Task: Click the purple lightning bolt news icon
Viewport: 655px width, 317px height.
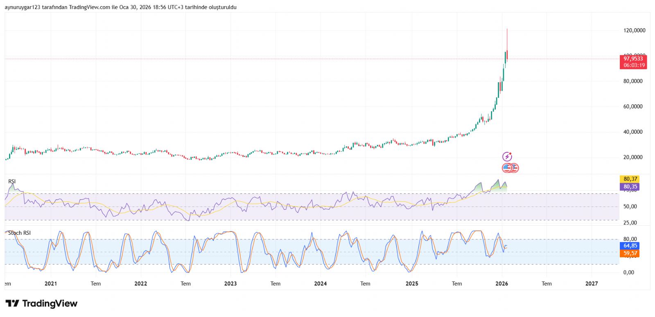Action: coord(507,157)
